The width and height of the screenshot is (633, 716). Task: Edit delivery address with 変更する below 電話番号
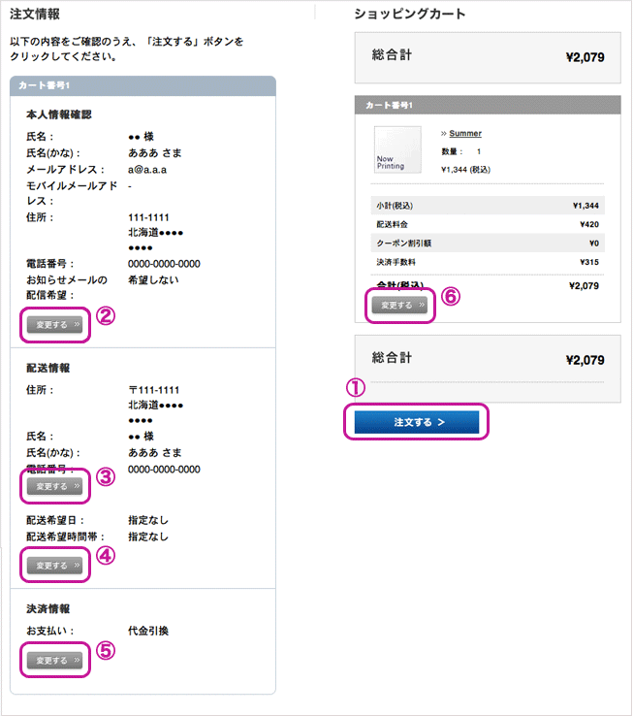point(54,486)
